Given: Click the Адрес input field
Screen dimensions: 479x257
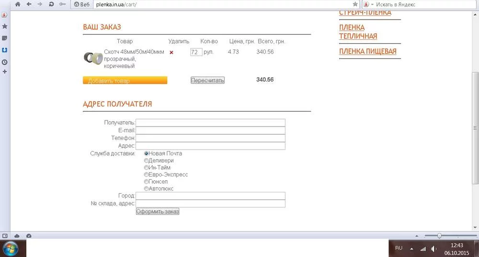Looking at the screenshot, I should coord(210,146).
